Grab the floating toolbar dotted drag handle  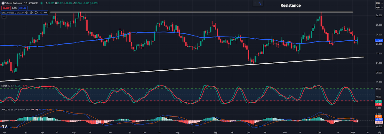(255, 3)
